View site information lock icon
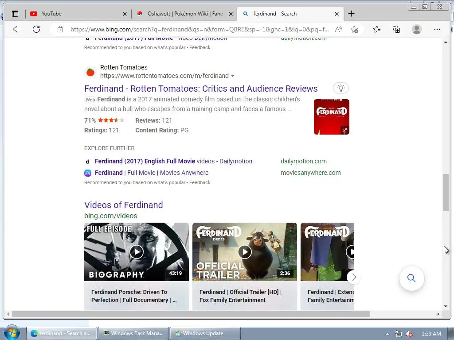 [60, 29]
